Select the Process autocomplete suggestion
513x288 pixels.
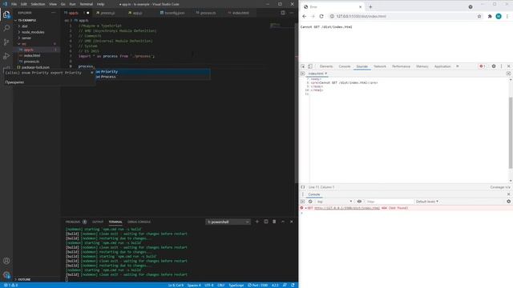pos(152,77)
